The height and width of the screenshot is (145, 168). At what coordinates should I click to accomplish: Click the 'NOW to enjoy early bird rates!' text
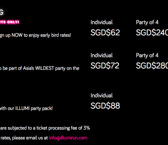coord(41,35)
